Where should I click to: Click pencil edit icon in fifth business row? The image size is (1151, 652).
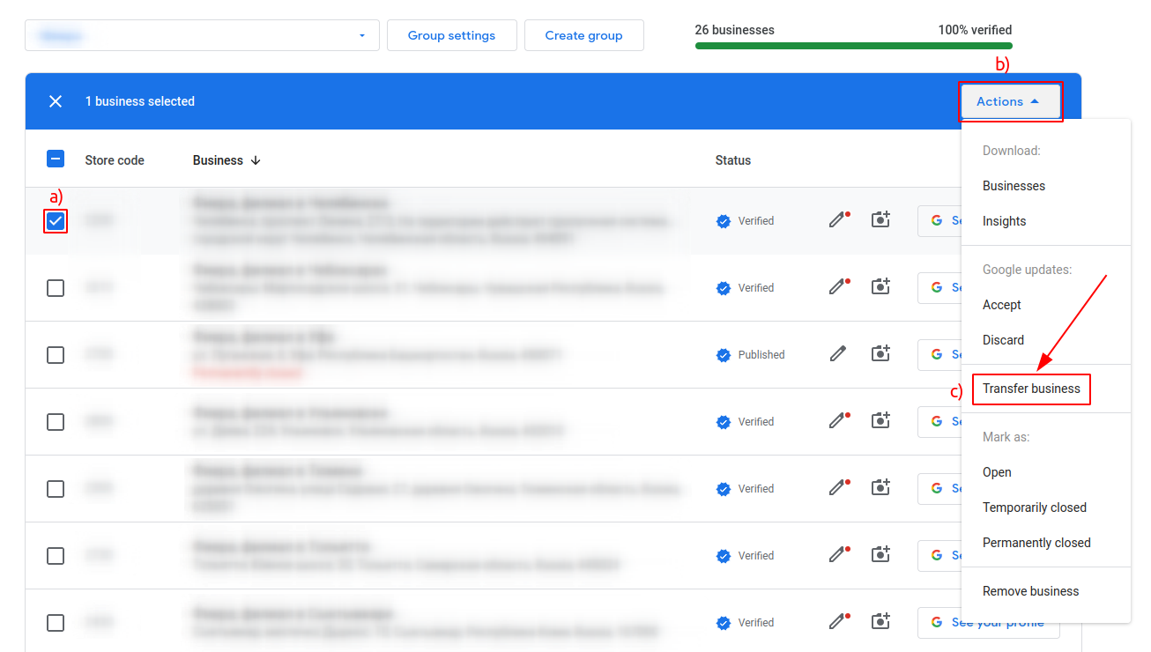(x=838, y=488)
